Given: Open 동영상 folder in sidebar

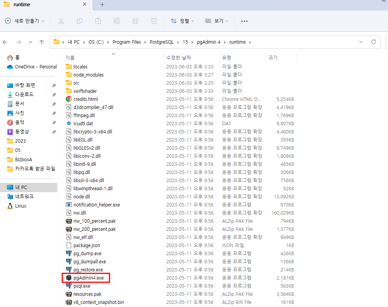Looking at the screenshot, I should click(x=18, y=131).
